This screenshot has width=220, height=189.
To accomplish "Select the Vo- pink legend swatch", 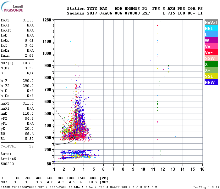I will (x=211, y=46).
